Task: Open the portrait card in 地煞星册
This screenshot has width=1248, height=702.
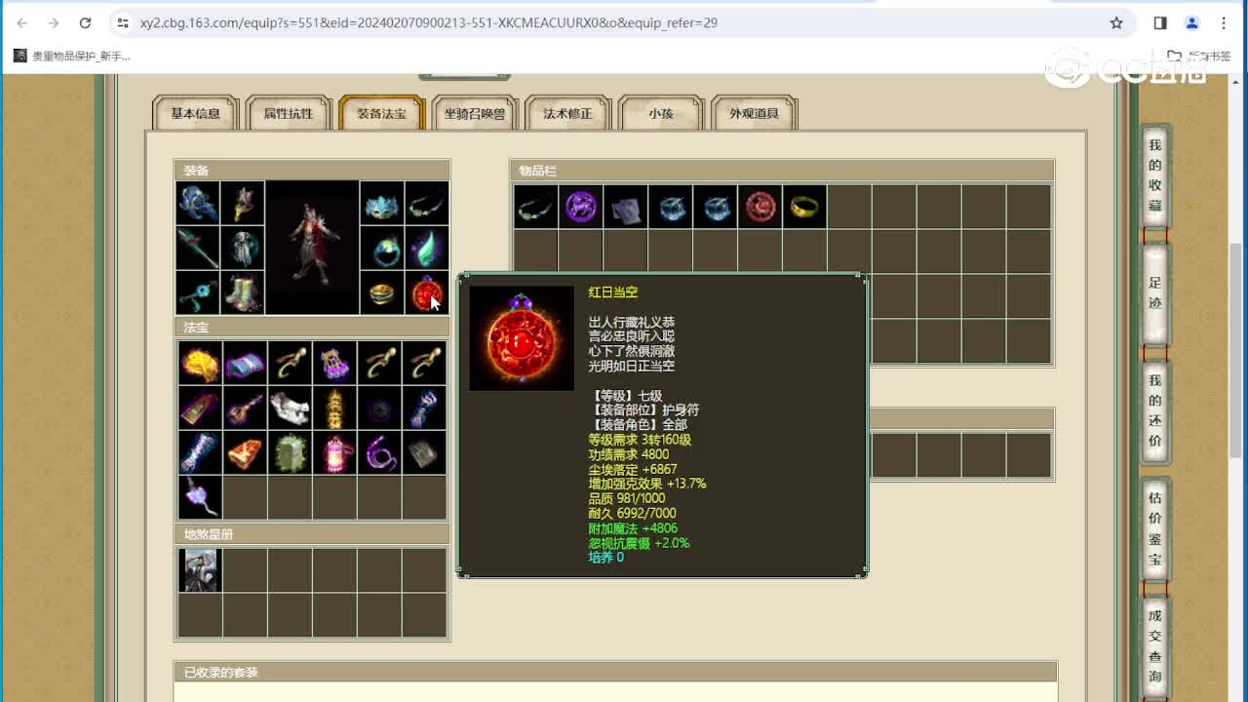Action: pos(200,570)
